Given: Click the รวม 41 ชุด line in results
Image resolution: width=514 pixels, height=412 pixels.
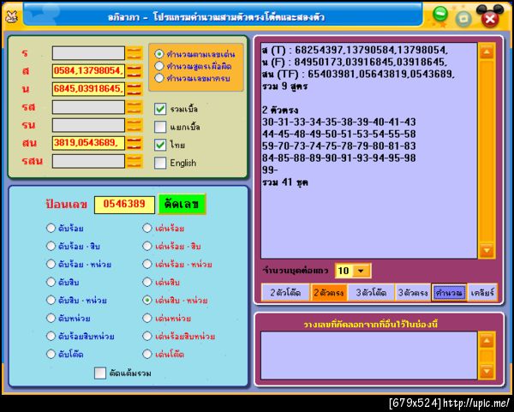Looking at the screenshot, I should click(x=285, y=182).
